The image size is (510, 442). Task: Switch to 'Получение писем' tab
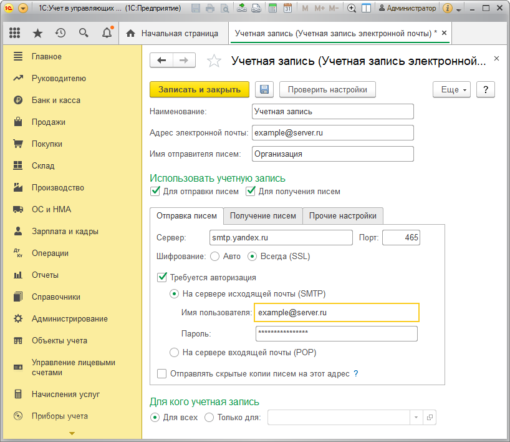[262, 216]
